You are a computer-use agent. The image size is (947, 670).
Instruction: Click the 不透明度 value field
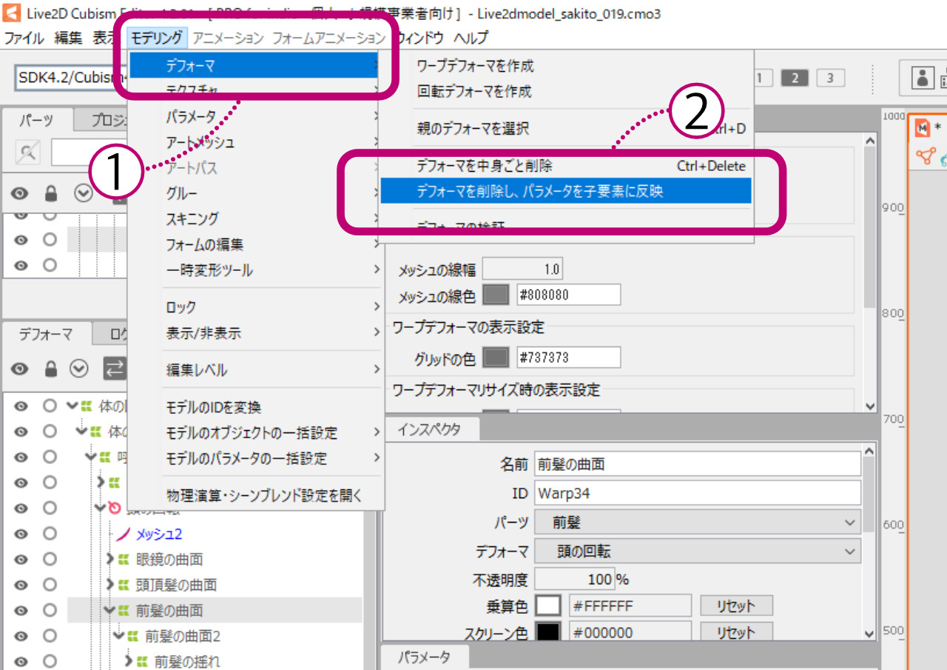574,579
